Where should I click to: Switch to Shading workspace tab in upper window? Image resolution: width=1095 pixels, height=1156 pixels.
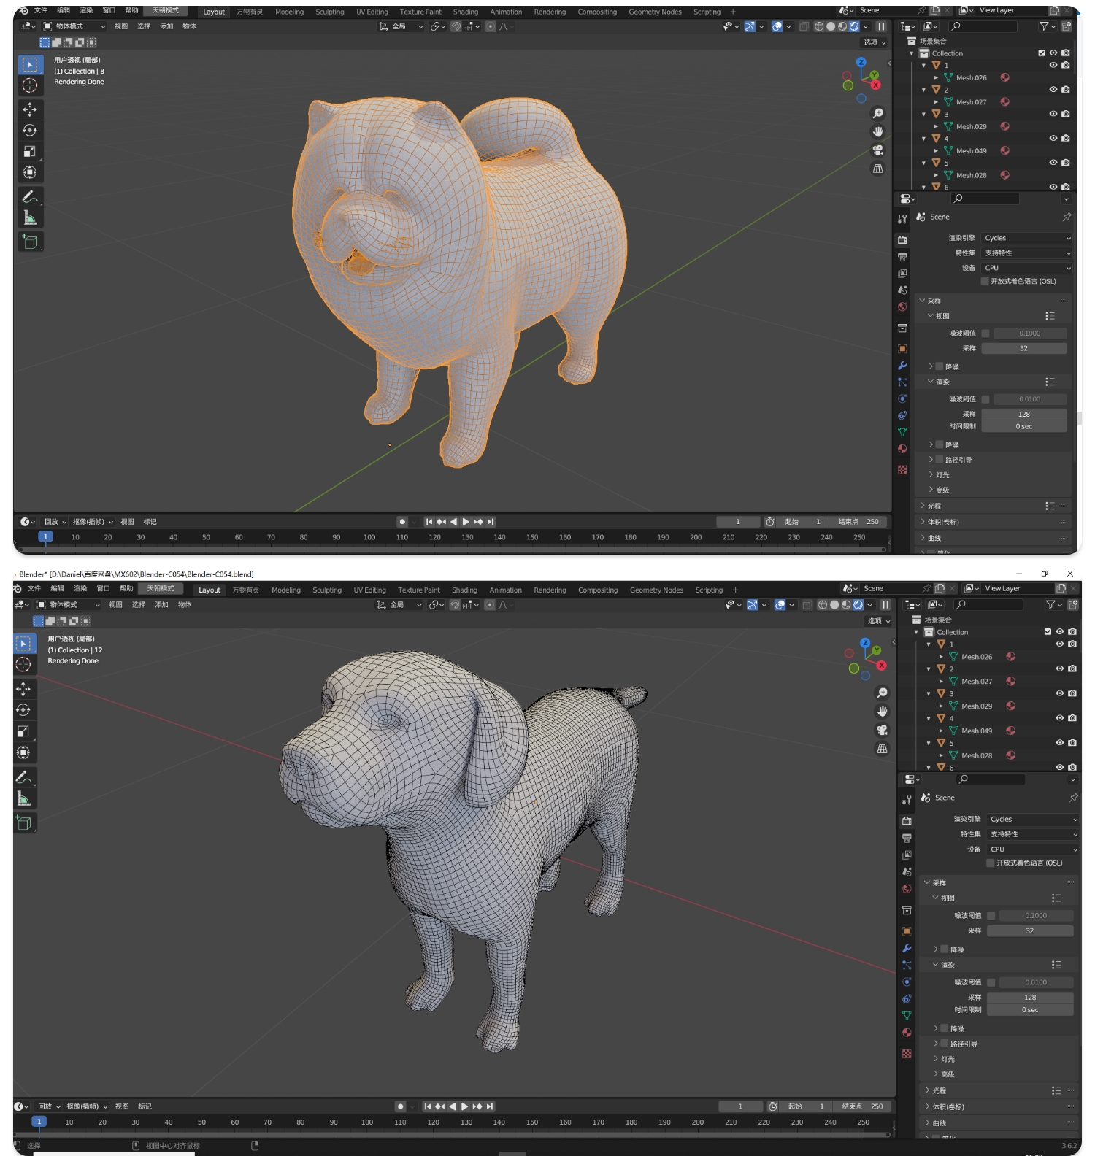[466, 12]
